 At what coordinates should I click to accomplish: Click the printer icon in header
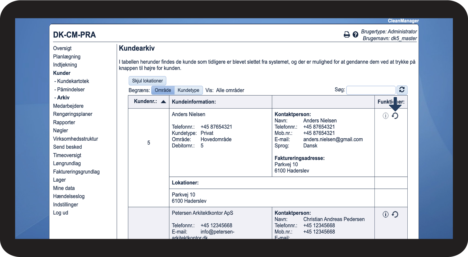[x=346, y=34]
